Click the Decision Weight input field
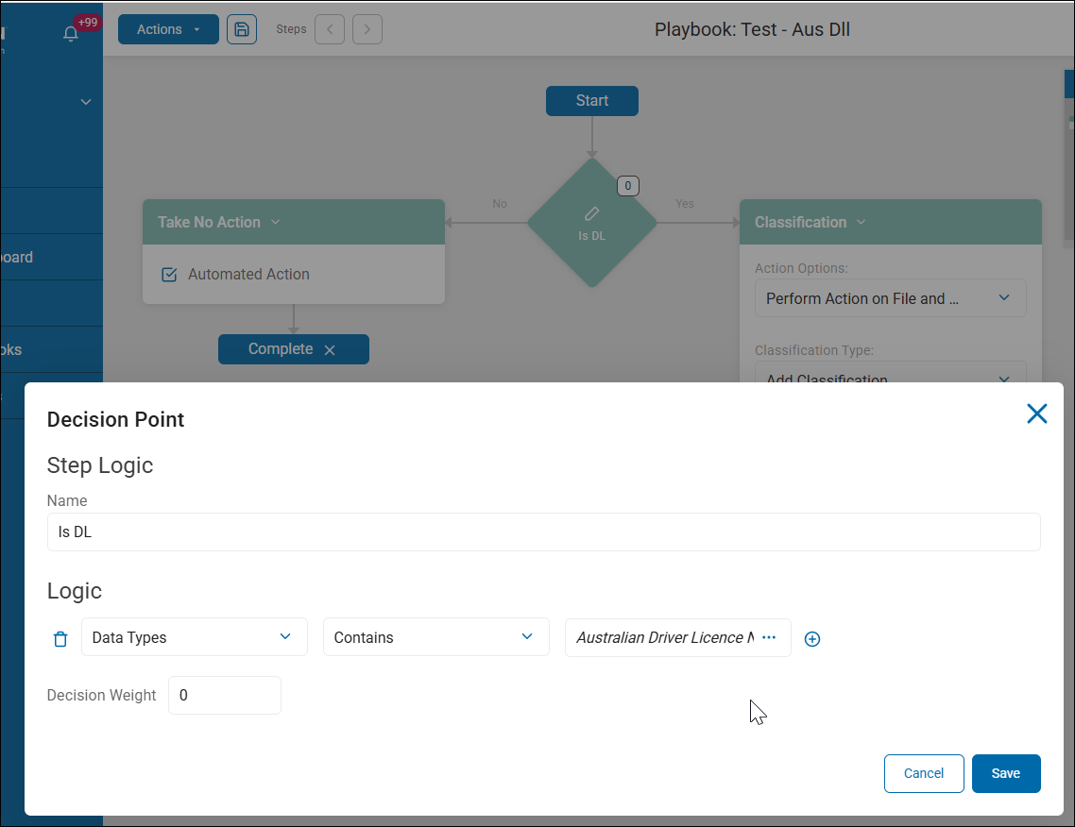The image size is (1075, 827). (225, 695)
